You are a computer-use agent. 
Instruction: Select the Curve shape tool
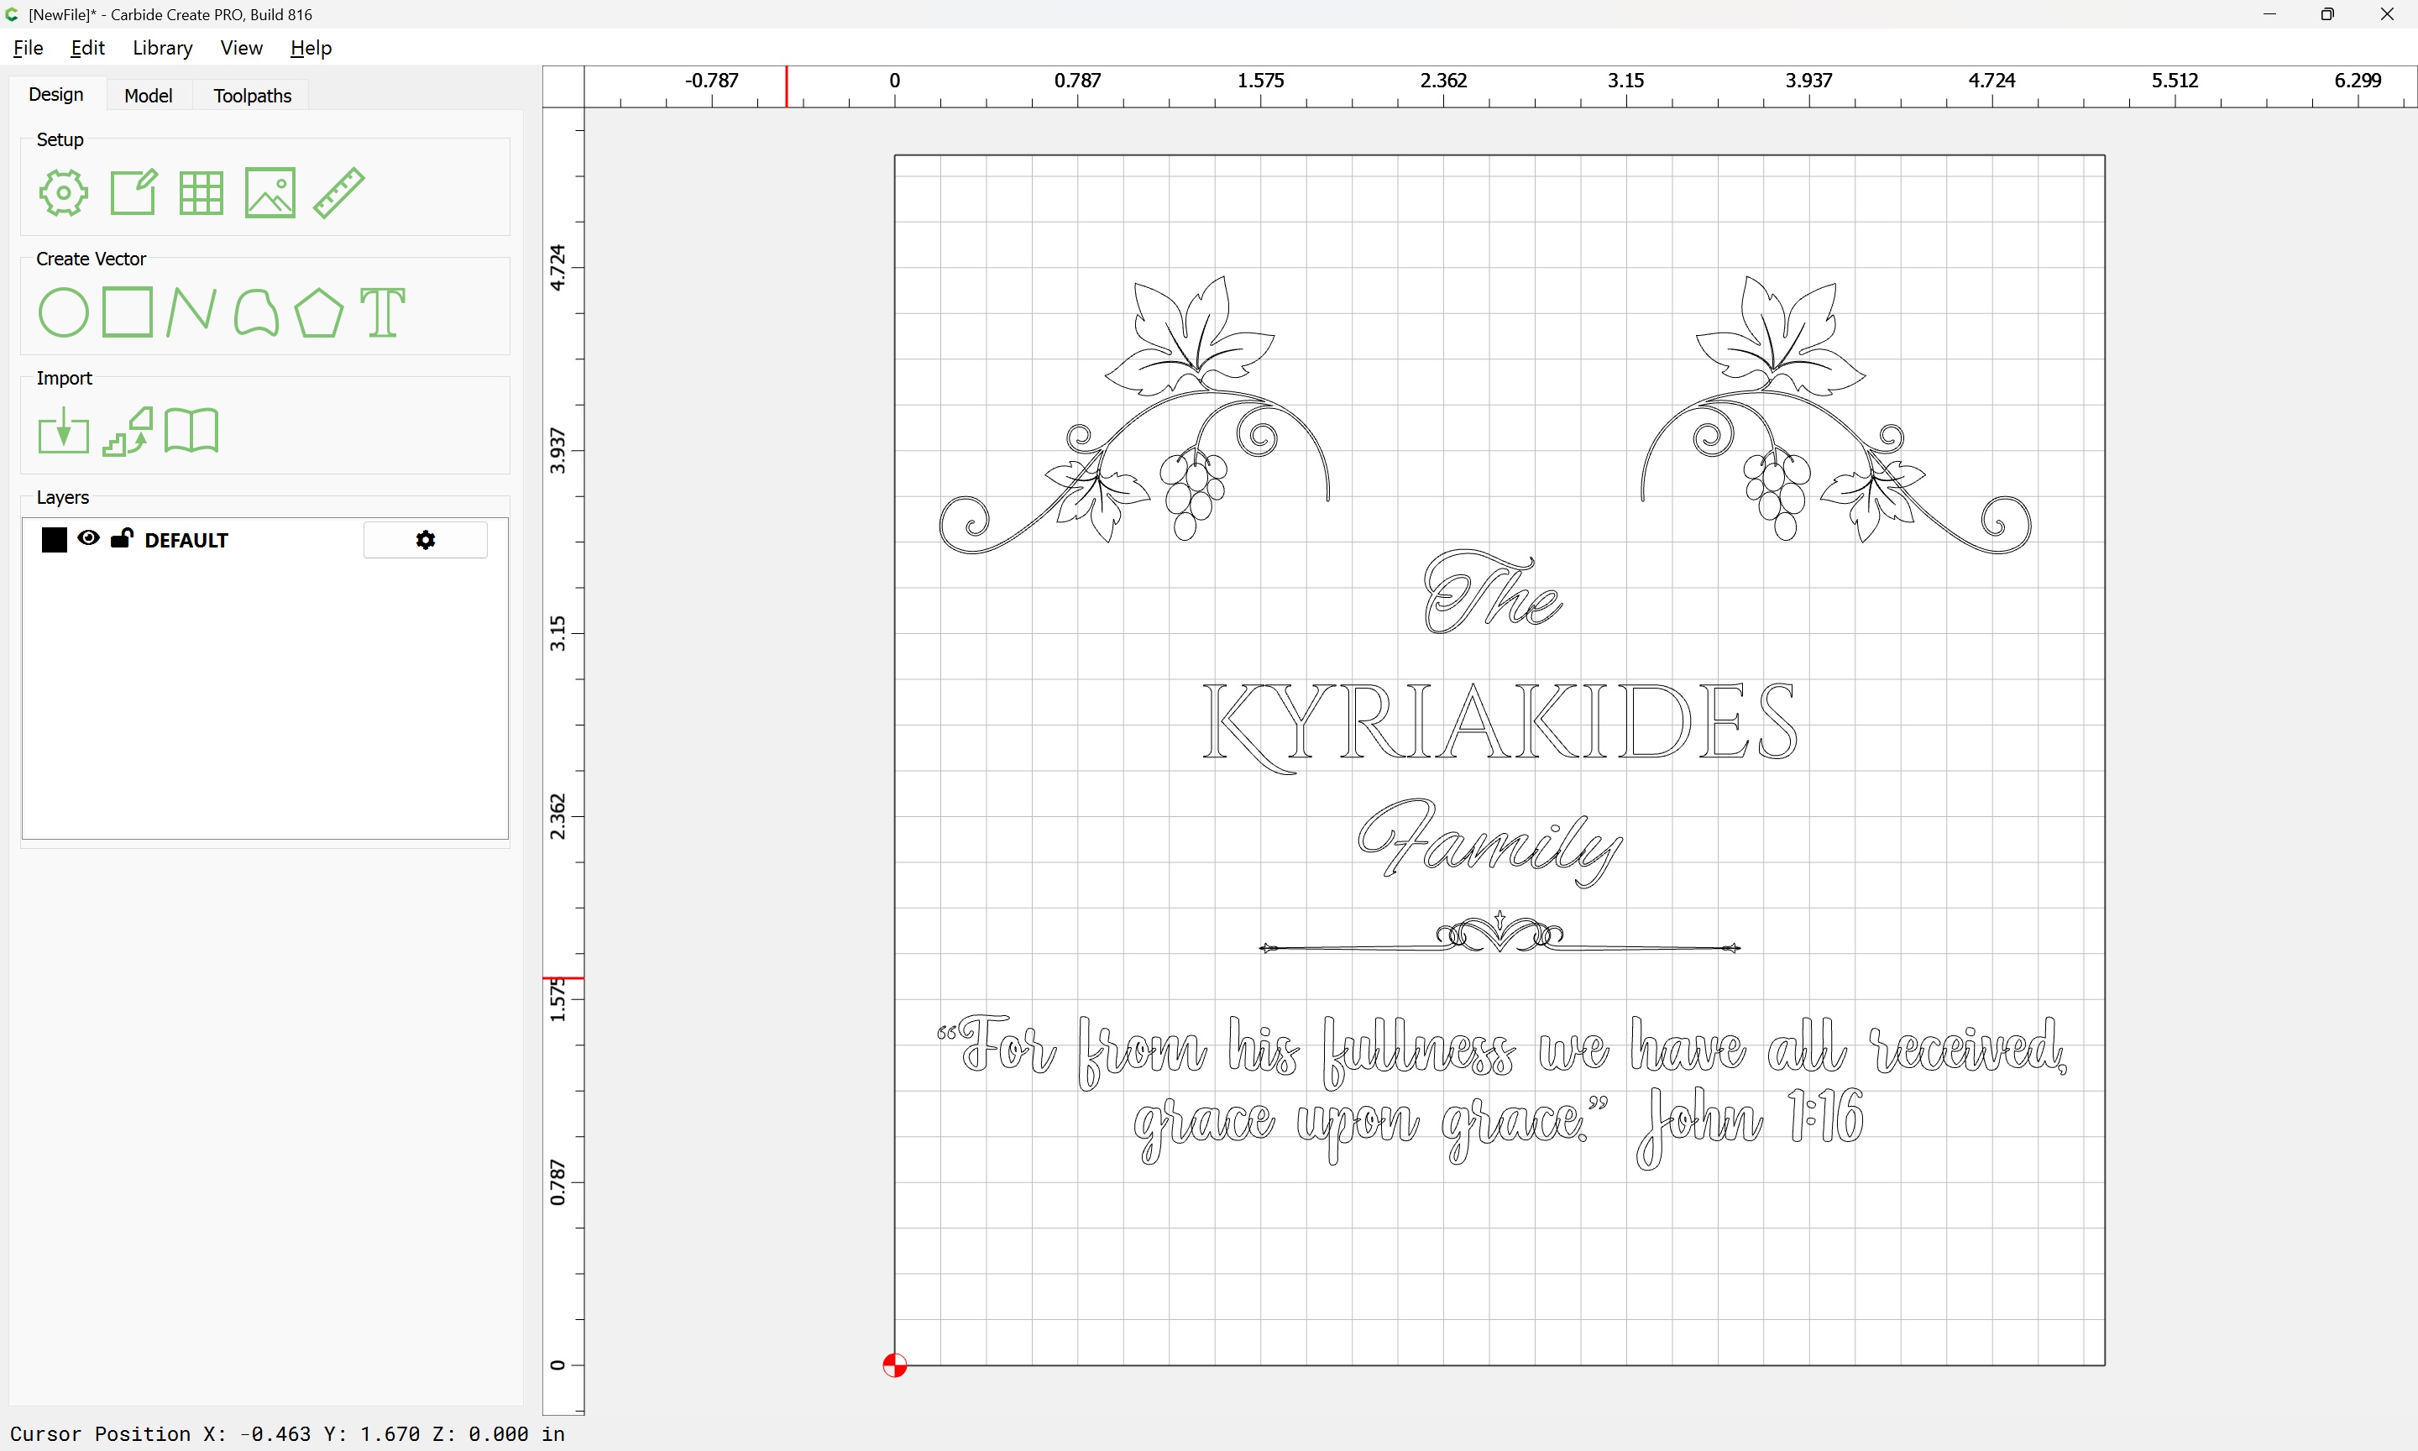pos(256,313)
